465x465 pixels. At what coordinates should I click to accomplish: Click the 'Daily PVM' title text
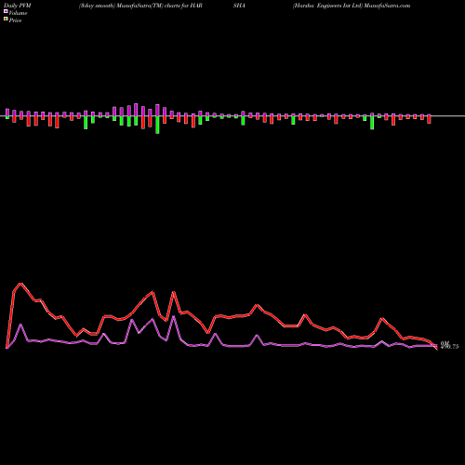point(18,6)
